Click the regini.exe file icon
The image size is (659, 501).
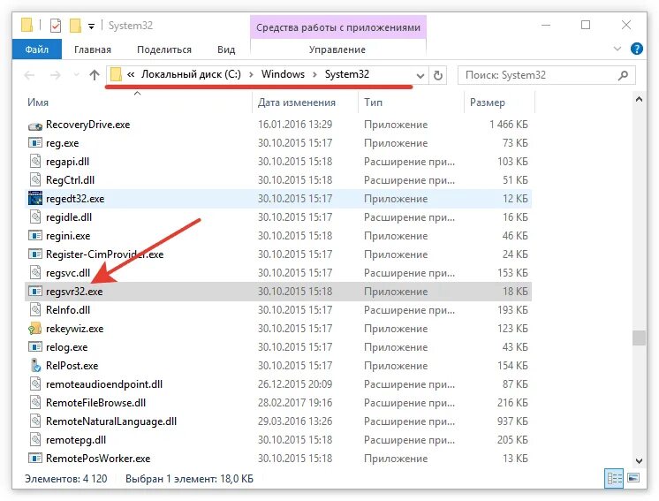pos(35,235)
